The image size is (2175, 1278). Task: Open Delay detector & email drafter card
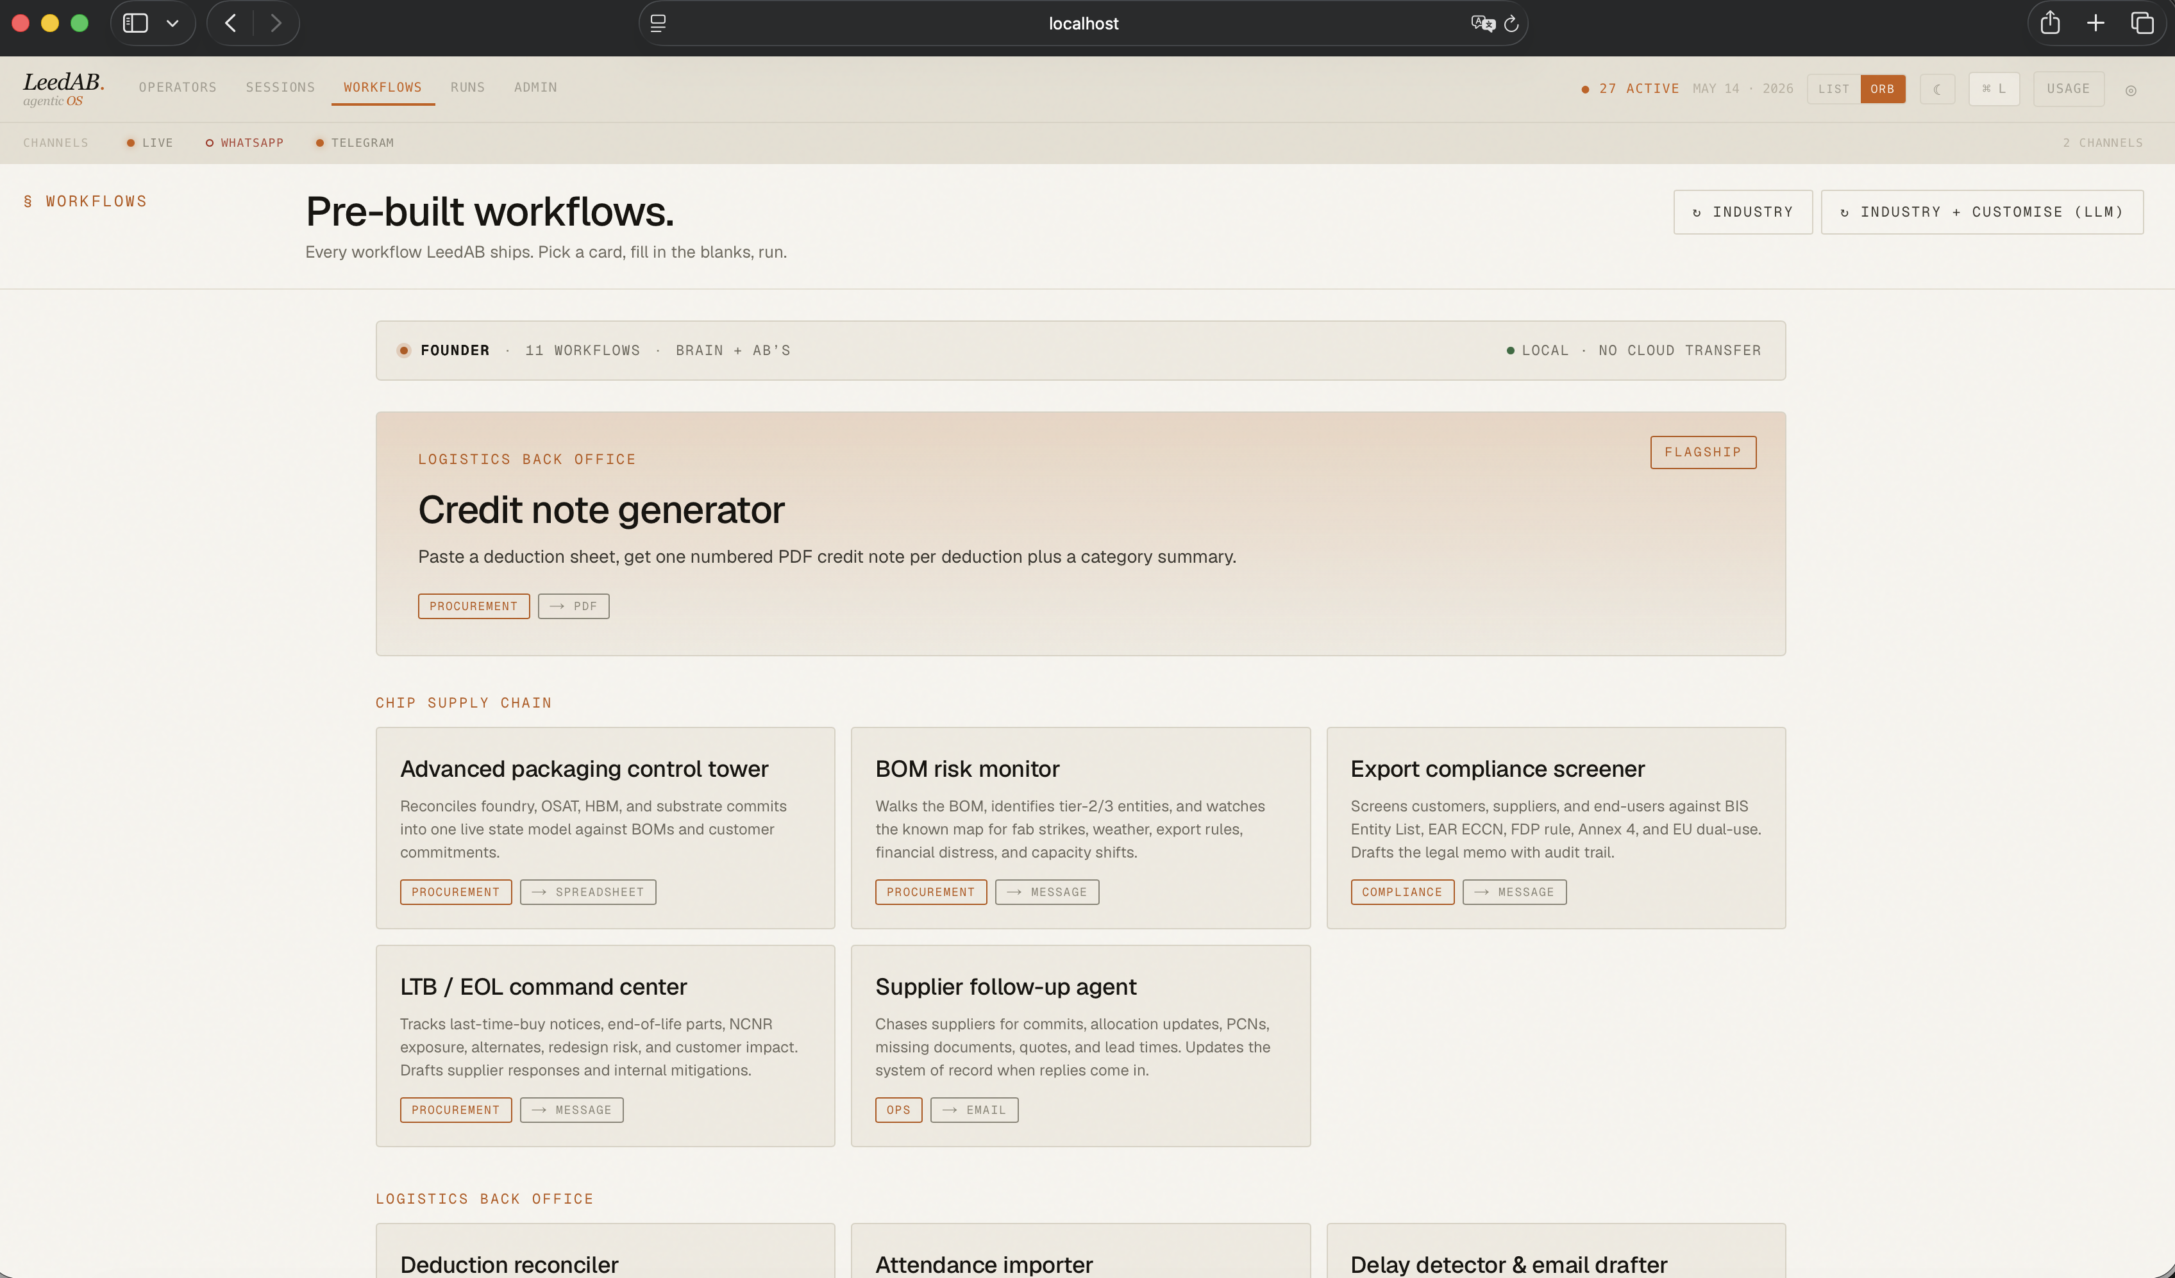click(x=1556, y=1250)
